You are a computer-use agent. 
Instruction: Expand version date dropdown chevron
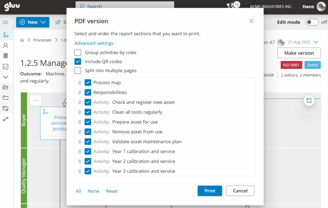[316, 42]
